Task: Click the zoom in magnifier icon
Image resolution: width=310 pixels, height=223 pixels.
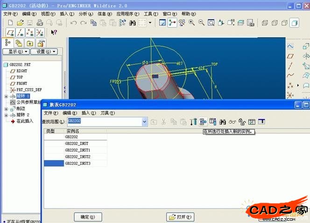Action: click(191, 23)
